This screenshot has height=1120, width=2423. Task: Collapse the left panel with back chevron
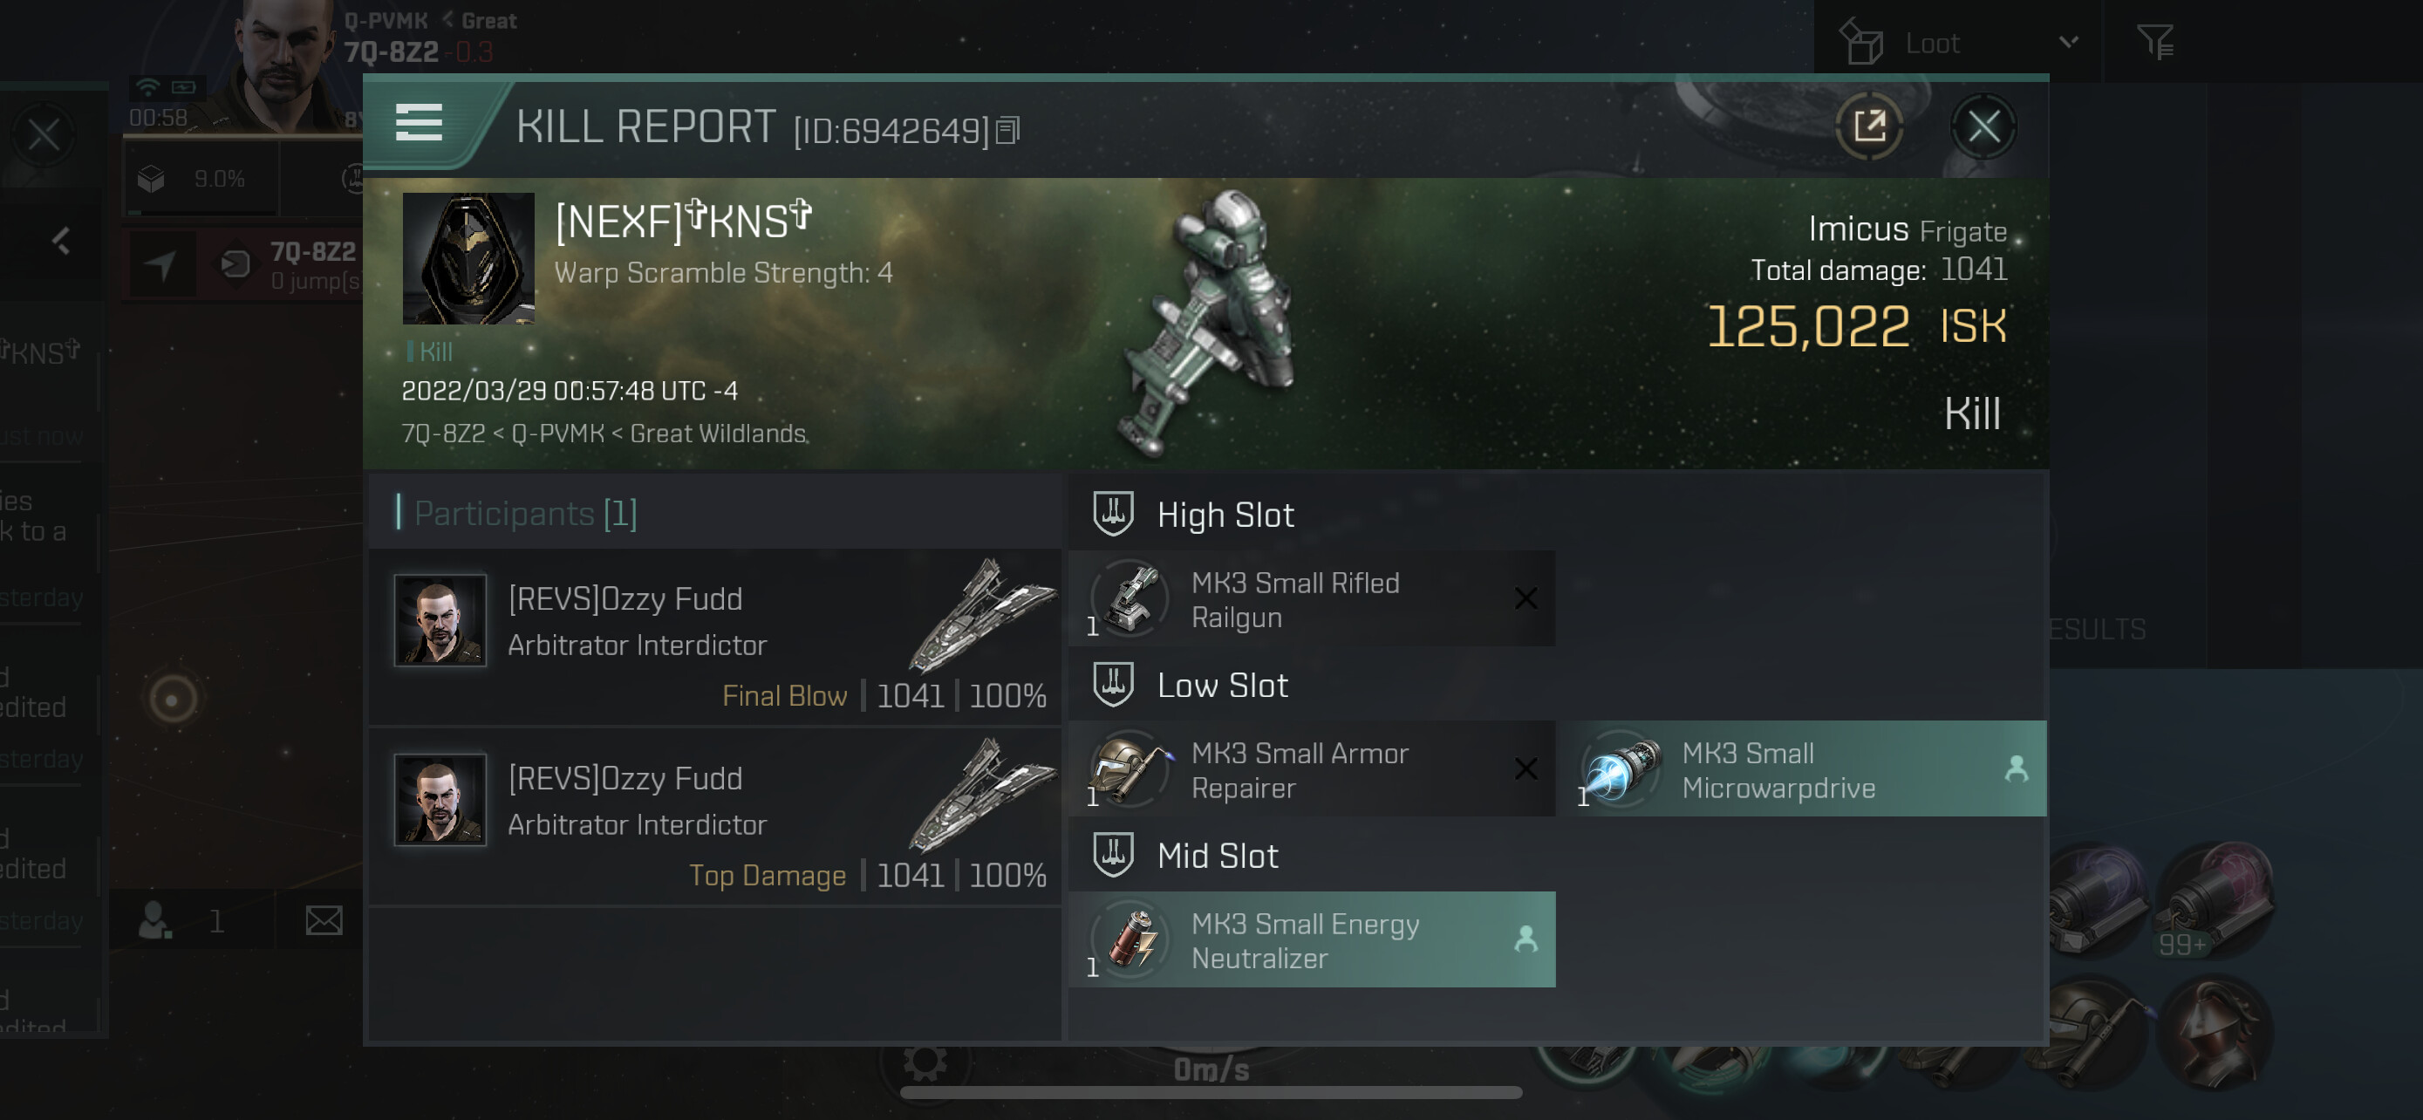tap(61, 242)
